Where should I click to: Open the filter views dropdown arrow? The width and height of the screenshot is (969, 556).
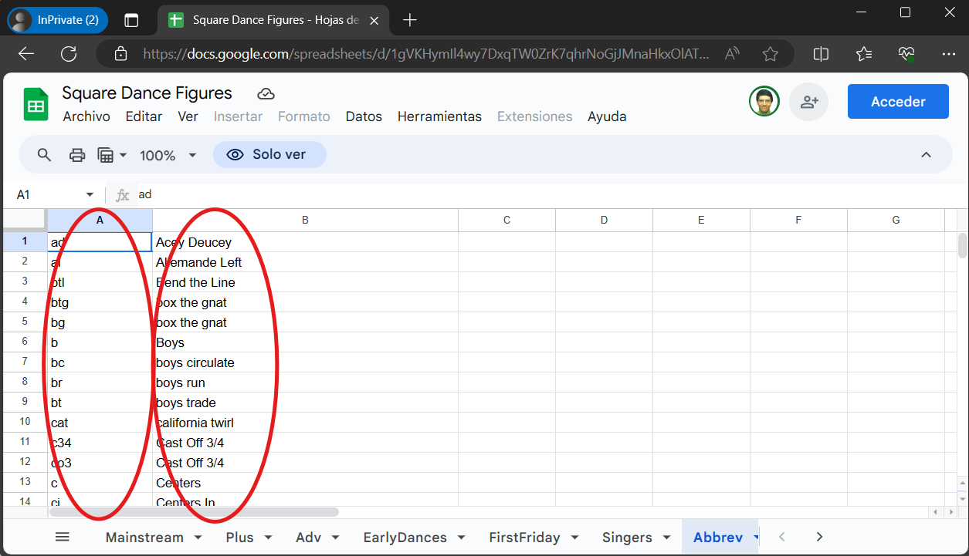(123, 155)
